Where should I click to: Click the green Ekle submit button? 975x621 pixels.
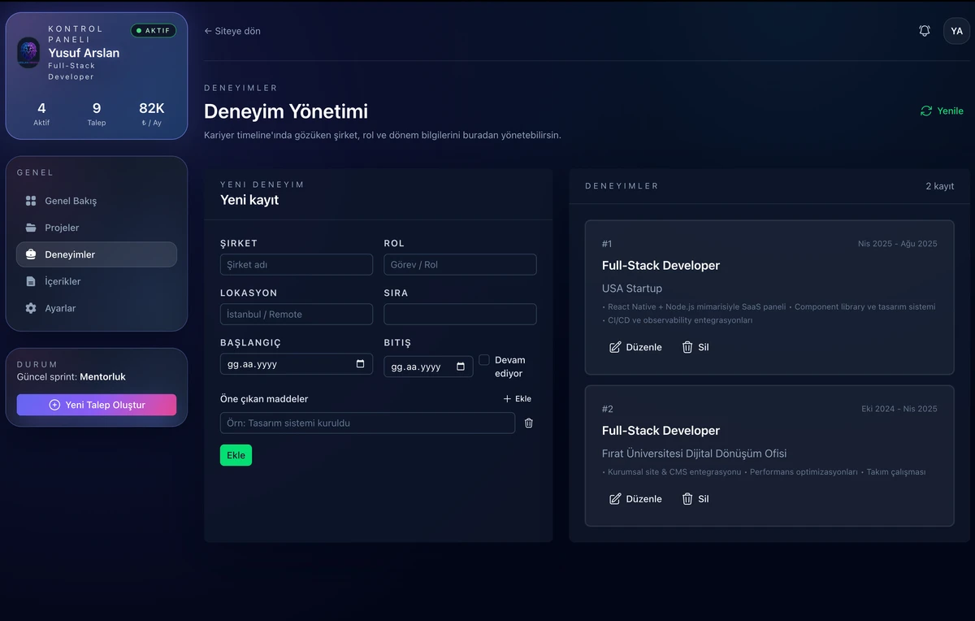coord(236,455)
